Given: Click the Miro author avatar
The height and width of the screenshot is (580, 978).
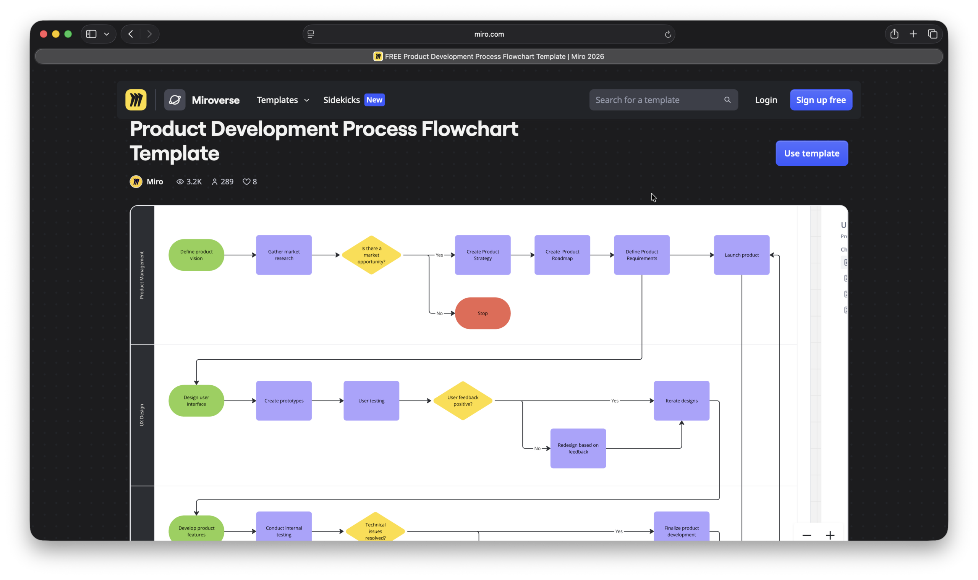Looking at the screenshot, I should pyautogui.click(x=136, y=182).
